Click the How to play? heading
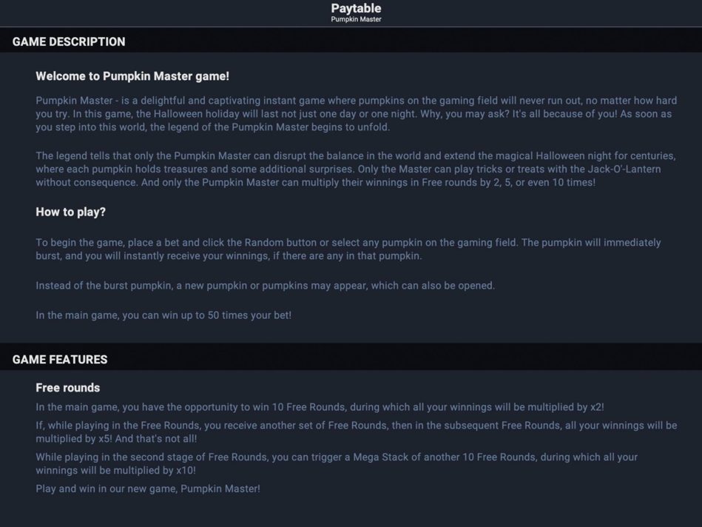This screenshot has height=527, width=702. 71,212
